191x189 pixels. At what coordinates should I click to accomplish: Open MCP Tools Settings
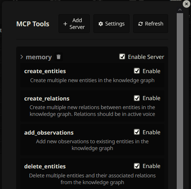[111, 24]
